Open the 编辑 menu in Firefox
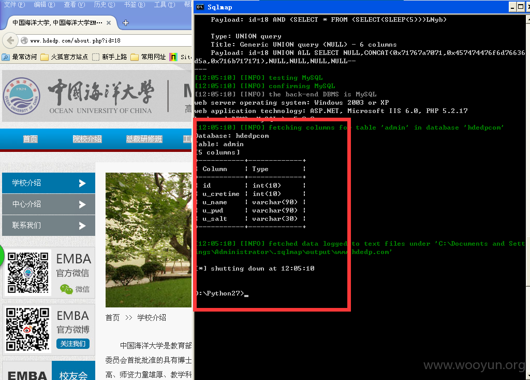 coord(45,4)
